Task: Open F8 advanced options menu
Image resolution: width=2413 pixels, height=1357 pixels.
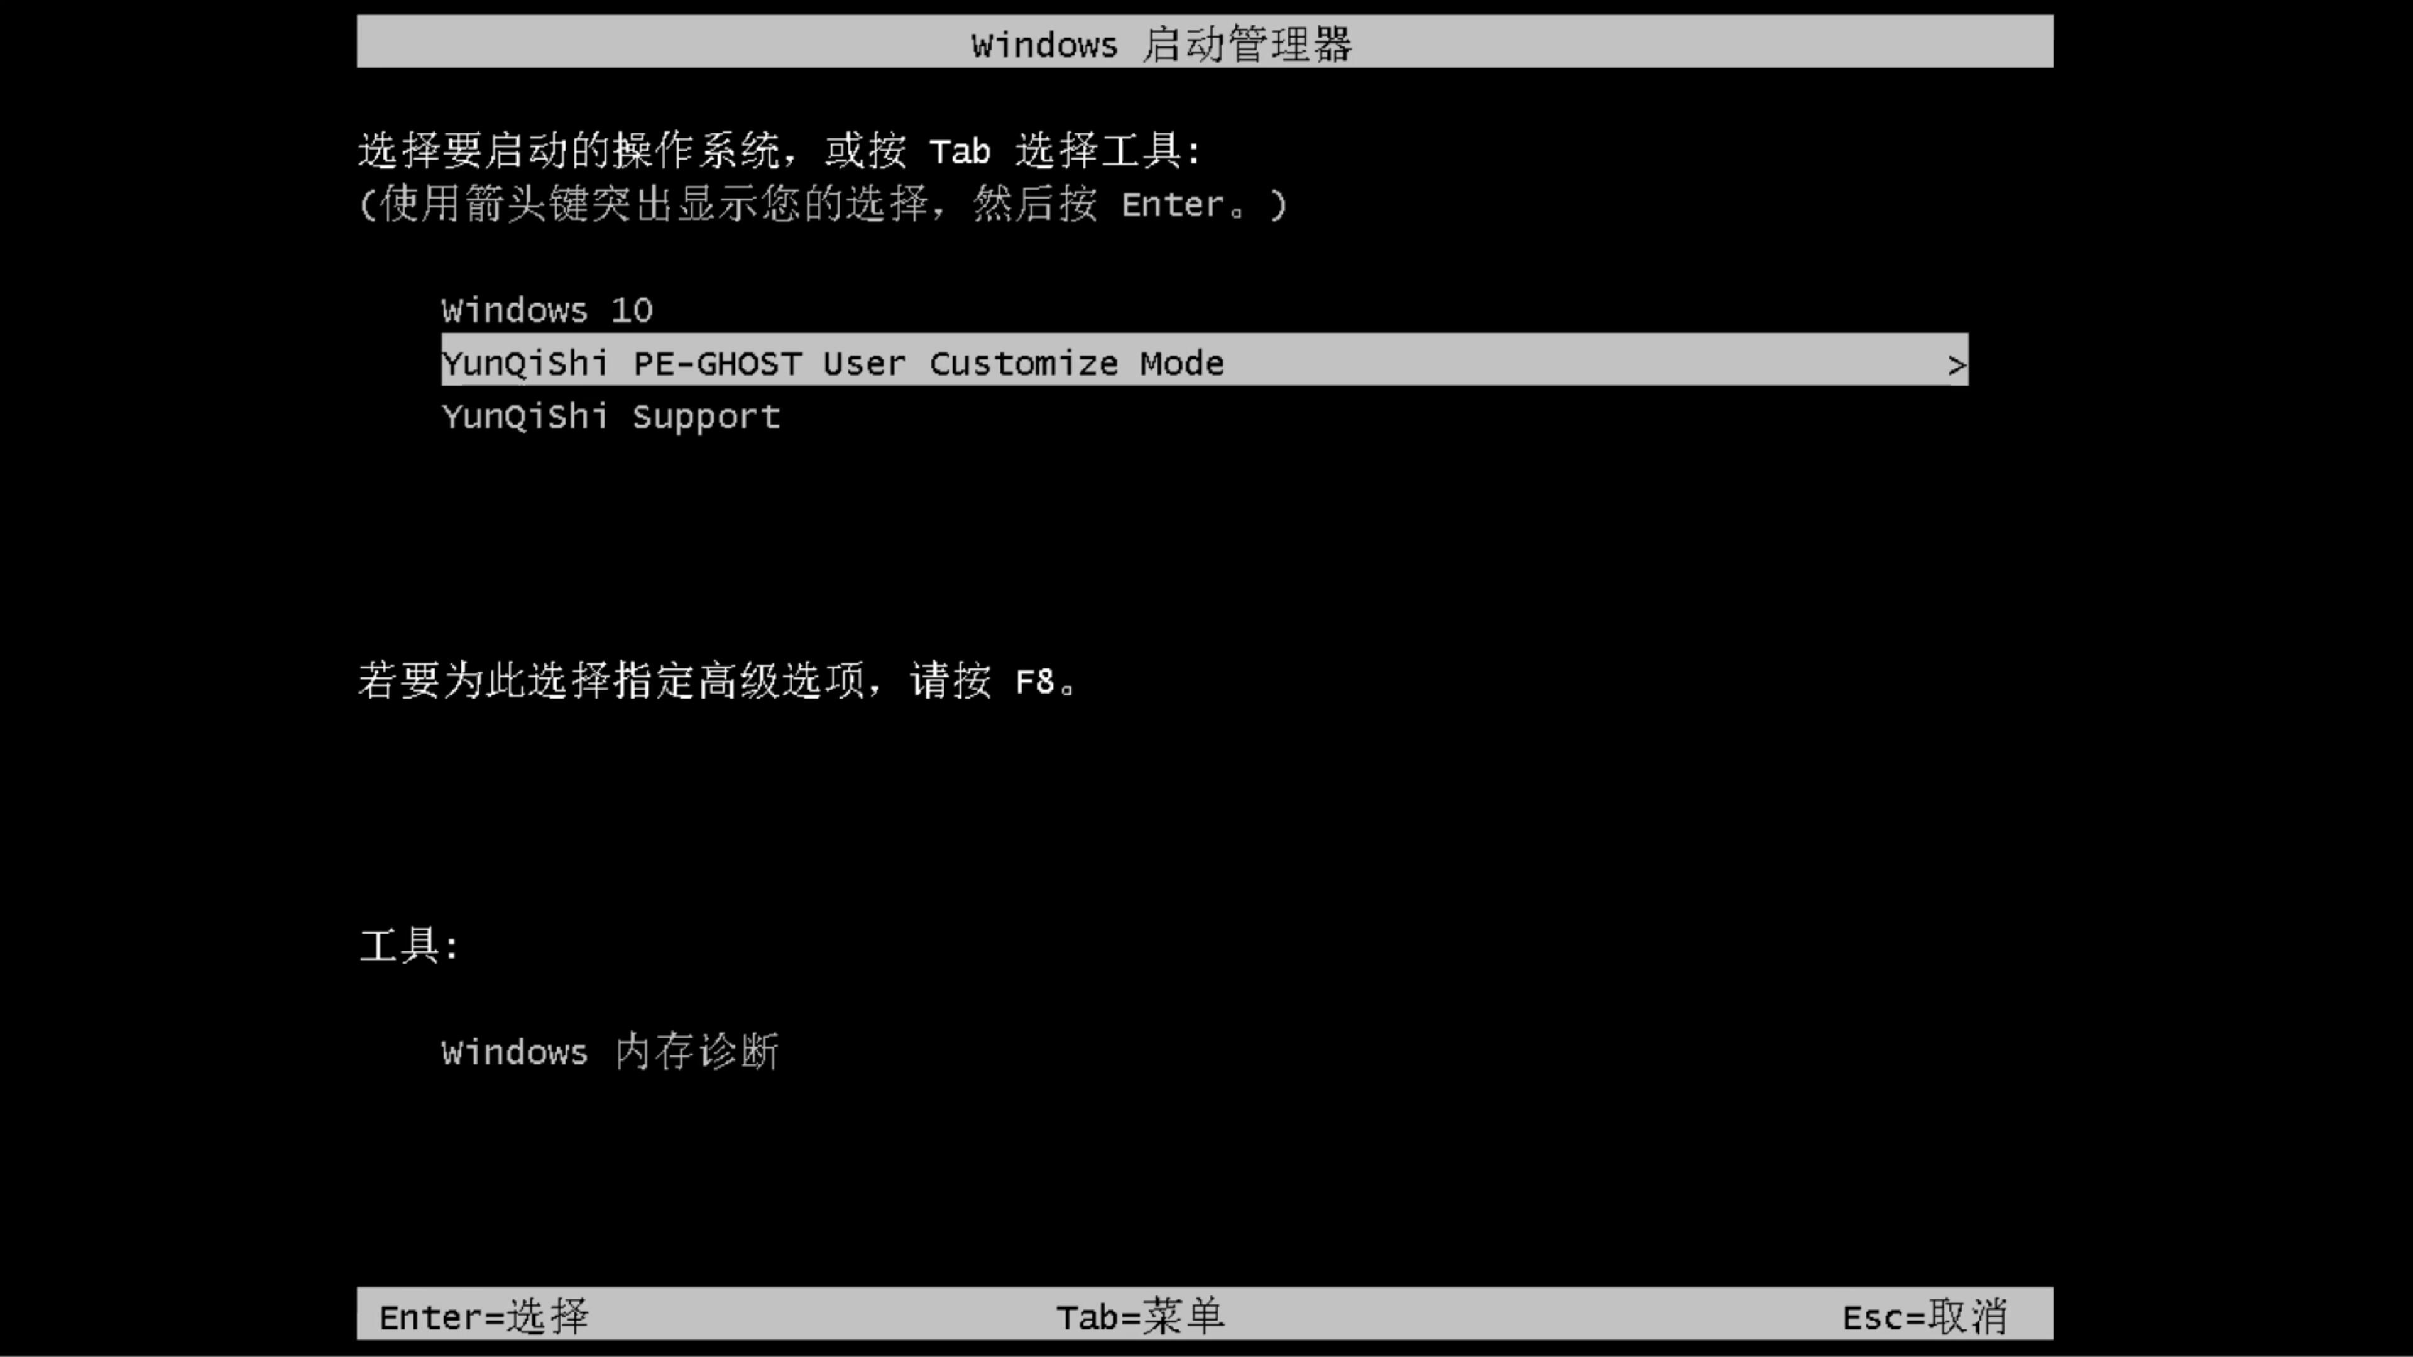Action: 1036,681
